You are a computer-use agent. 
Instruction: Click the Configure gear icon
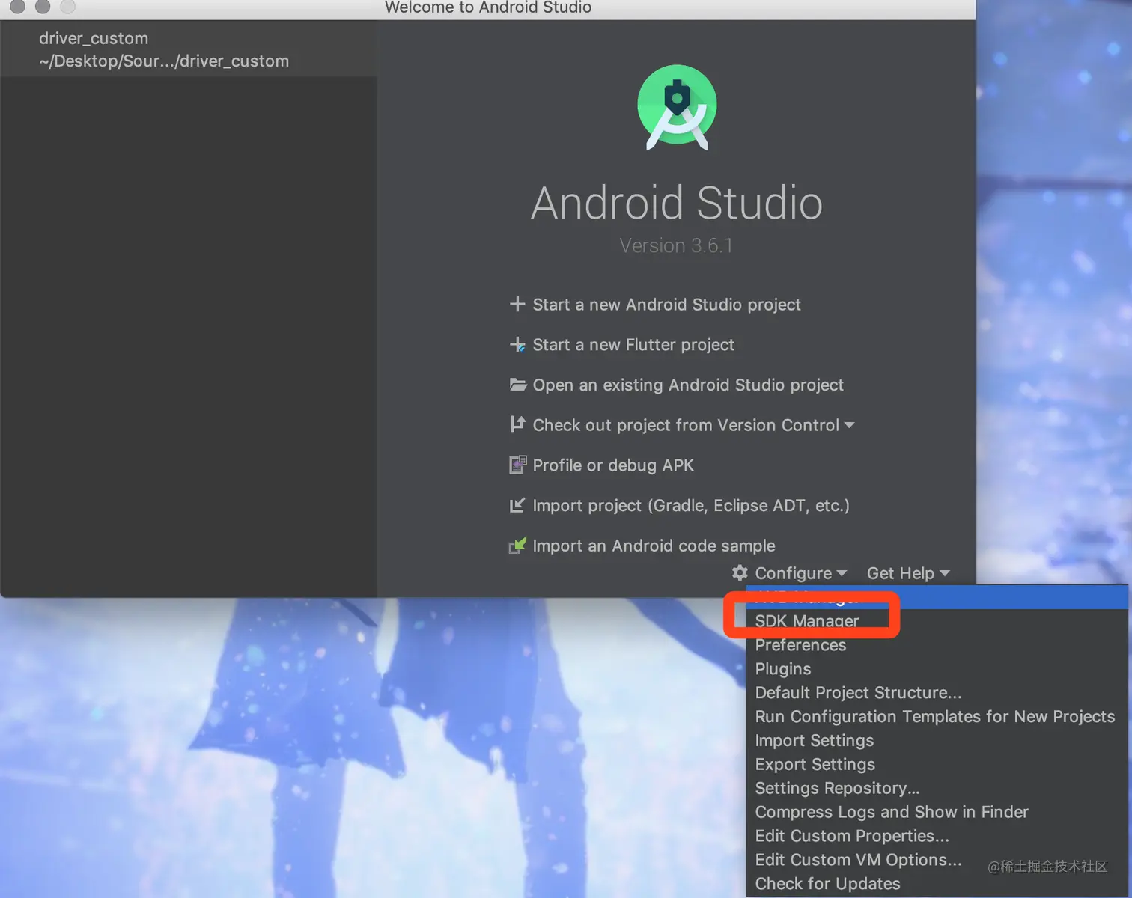point(740,572)
